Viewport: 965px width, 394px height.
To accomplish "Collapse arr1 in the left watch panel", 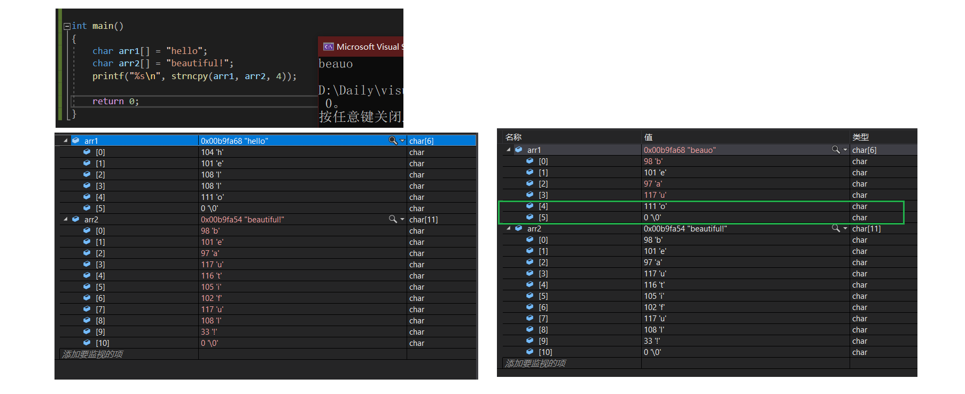I will 66,141.
